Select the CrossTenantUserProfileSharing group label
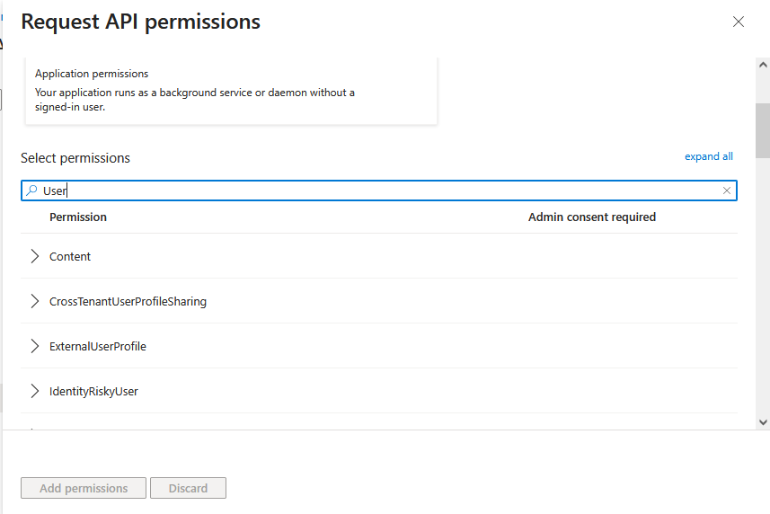This screenshot has width=770, height=514. click(128, 302)
